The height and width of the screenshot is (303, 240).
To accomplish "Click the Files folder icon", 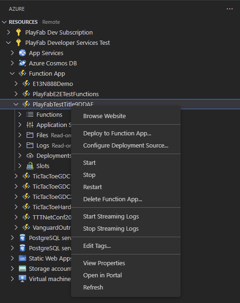I will click(x=30, y=135).
